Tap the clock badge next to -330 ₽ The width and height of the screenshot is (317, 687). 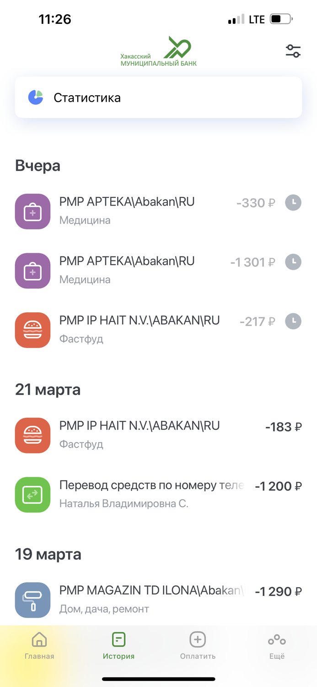(x=293, y=202)
